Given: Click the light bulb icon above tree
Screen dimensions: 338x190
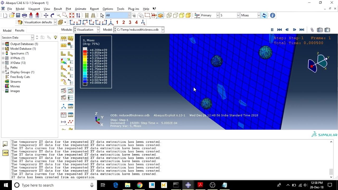Looking at the screenshot, I should [55, 37].
